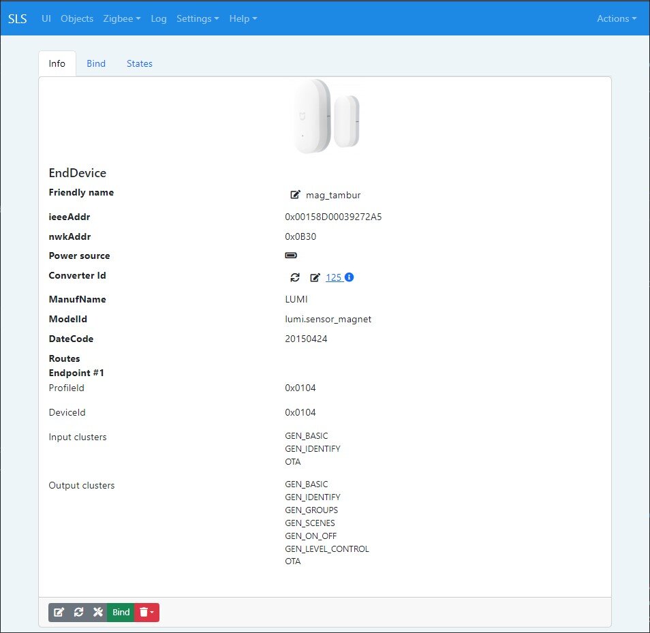Image resolution: width=650 pixels, height=633 pixels.
Task: Open the Actions dropdown
Action: point(617,18)
